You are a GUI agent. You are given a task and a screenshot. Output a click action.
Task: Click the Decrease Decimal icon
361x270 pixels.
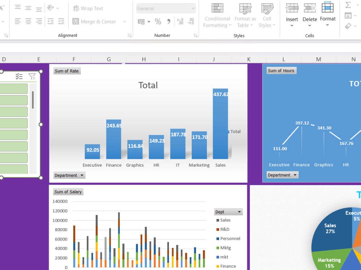[x=191, y=22]
